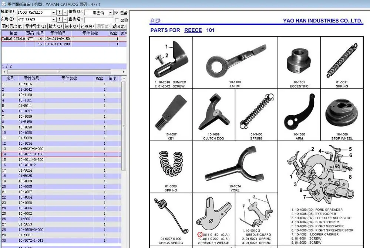Sort upper table by 零件编号 column header

[x=58, y=33]
